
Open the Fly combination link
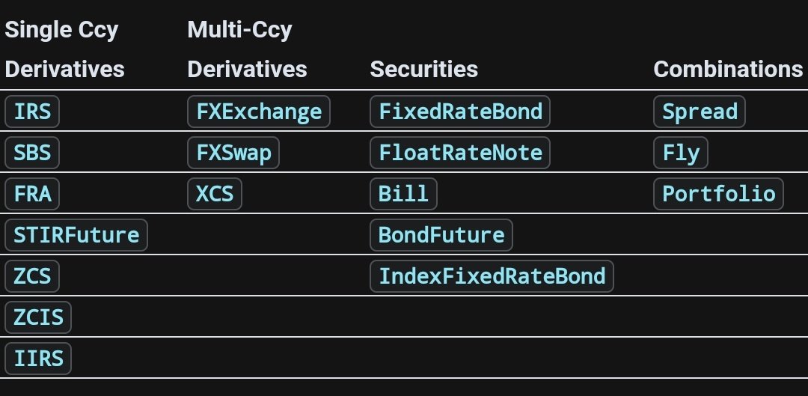pos(681,153)
